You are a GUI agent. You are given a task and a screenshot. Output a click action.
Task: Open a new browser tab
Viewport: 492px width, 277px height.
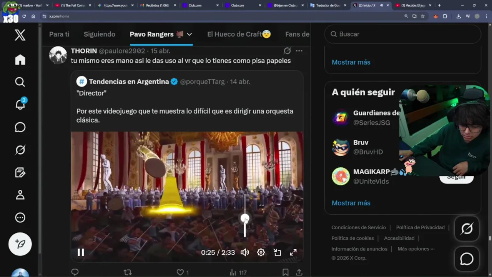(x=439, y=5)
